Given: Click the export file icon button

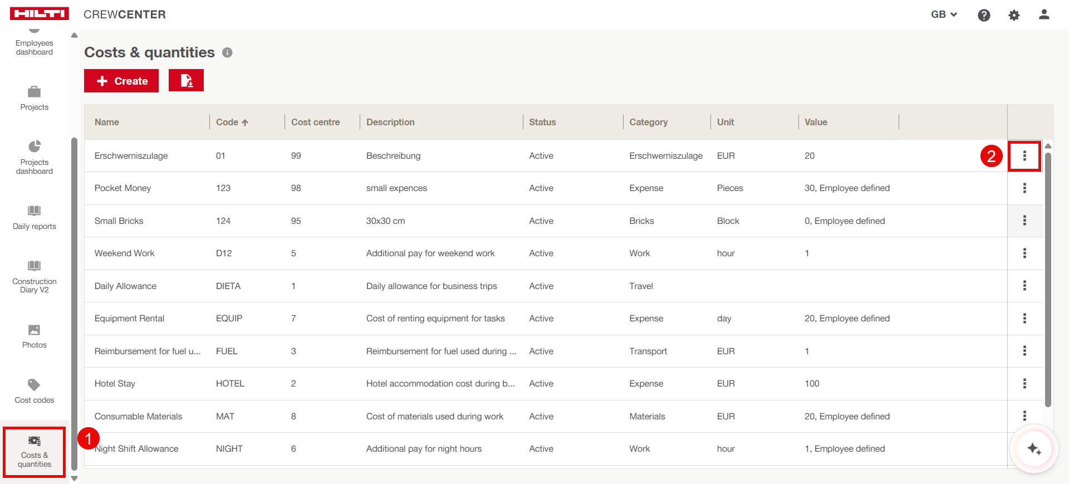Looking at the screenshot, I should pos(186,81).
